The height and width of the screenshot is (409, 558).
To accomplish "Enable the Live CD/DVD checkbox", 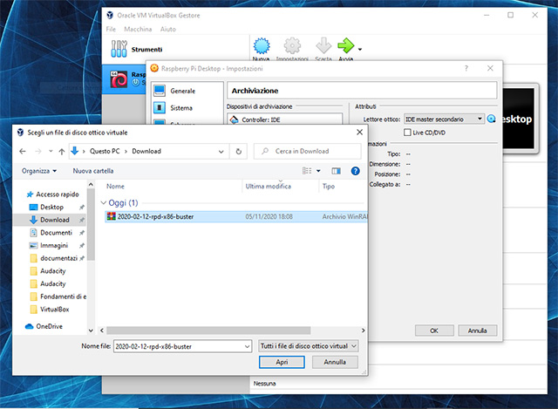I will click(407, 132).
